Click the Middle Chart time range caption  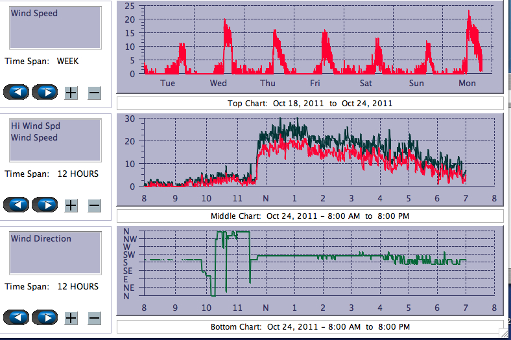pyautogui.click(x=310, y=216)
